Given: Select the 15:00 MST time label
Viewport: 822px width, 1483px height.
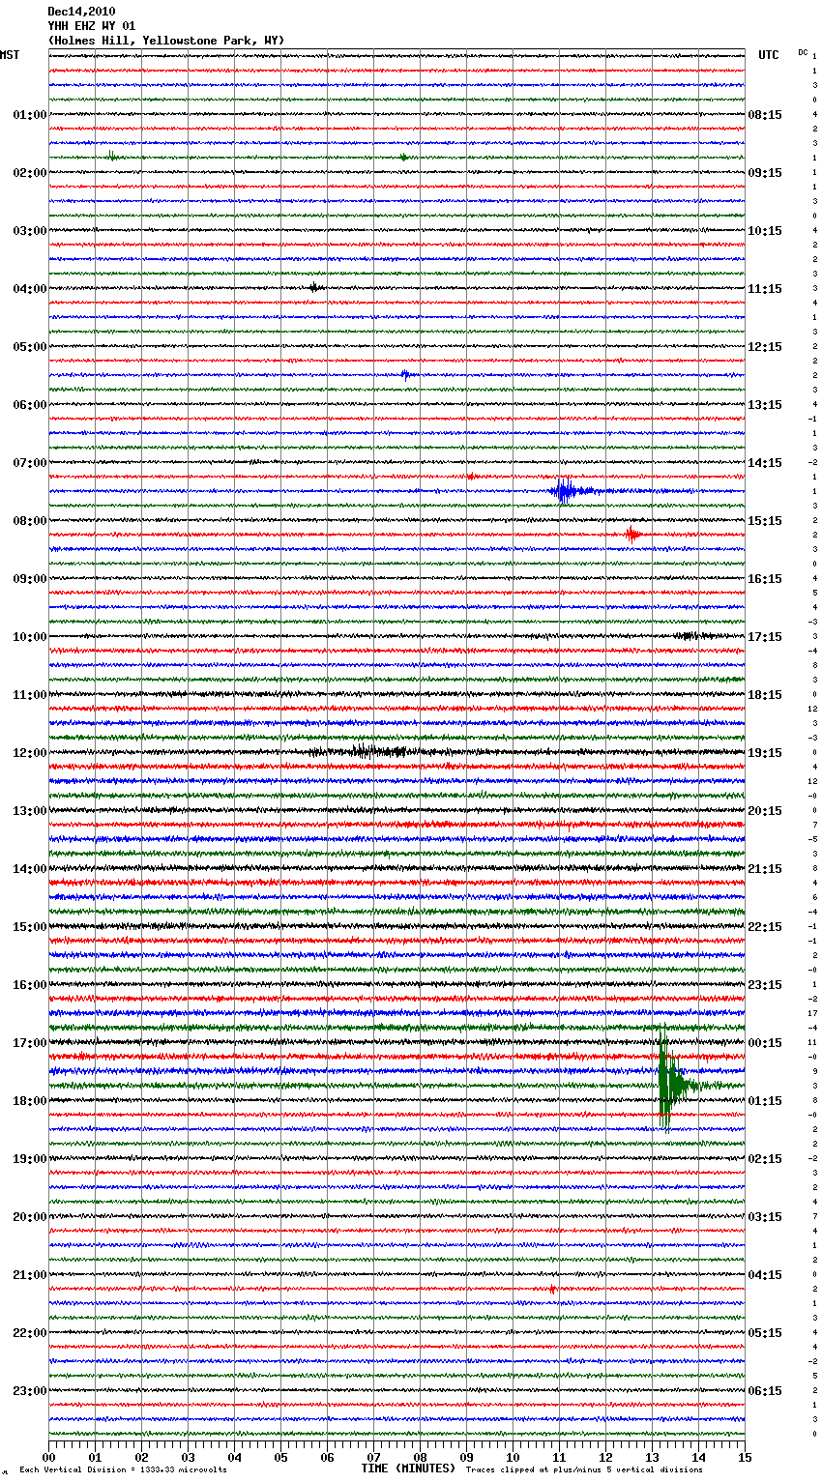Looking at the screenshot, I should coord(30,927).
